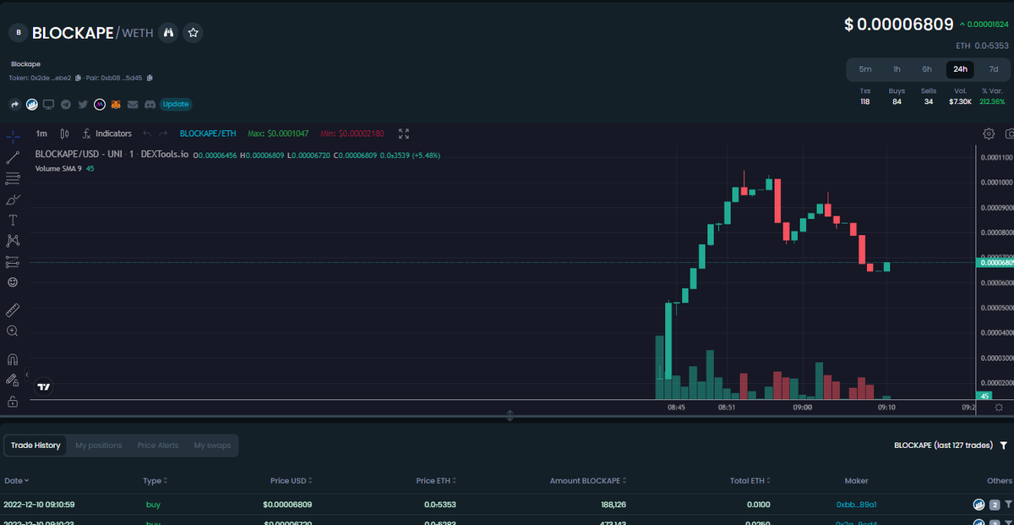
Task: Open the Discord link icon
Action: click(150, 105)
